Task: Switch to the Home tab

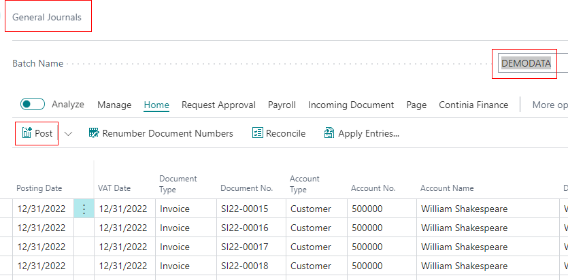Action: (x=156, y=105)
